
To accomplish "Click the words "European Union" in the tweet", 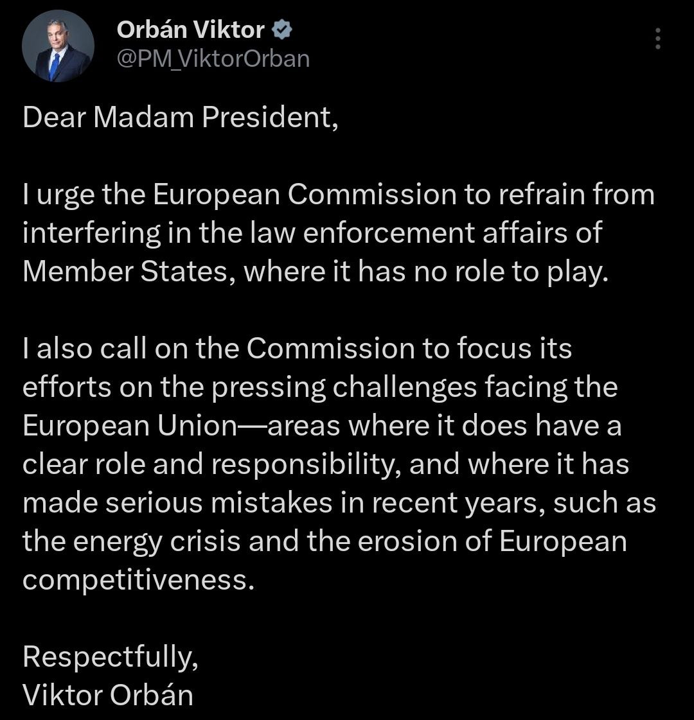I will pyautogui.click(x=126, y=426).
